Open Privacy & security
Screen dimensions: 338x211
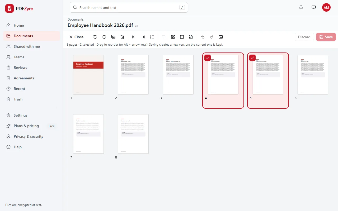click(32, 136)
